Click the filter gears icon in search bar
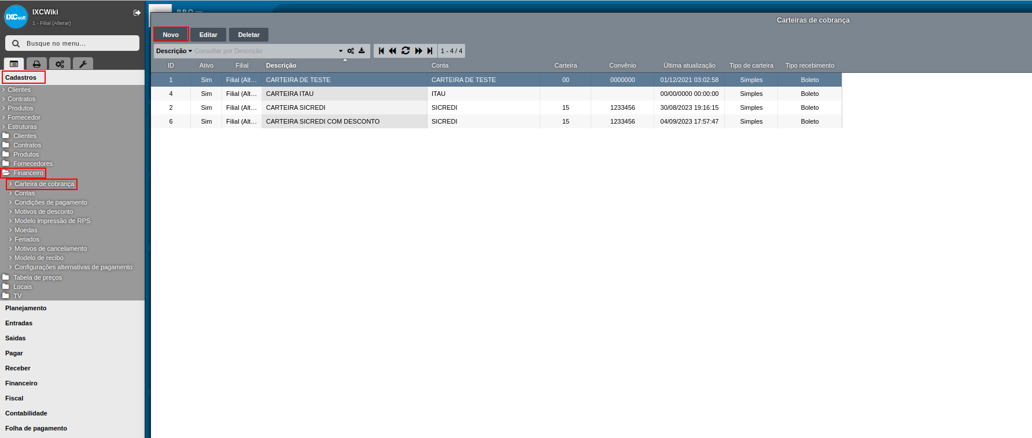This screenshot has width=1032, height=438. click(x=351, y=51)
